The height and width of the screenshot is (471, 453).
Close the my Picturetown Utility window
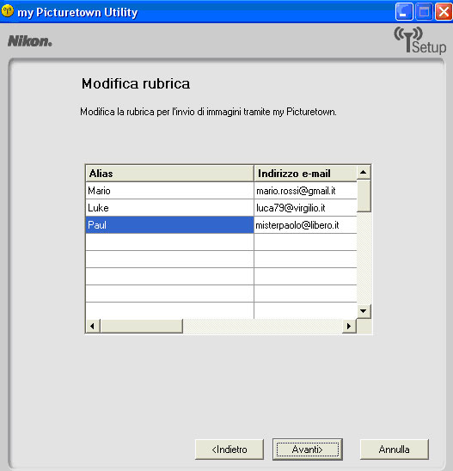click(x=444, y=11)
